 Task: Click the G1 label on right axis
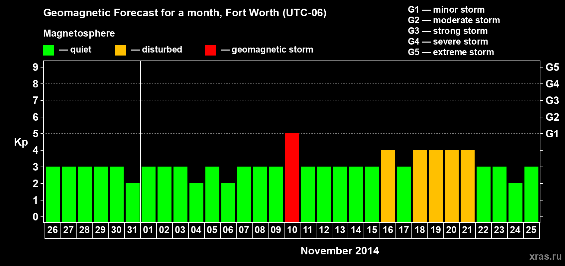coord(552,134)
